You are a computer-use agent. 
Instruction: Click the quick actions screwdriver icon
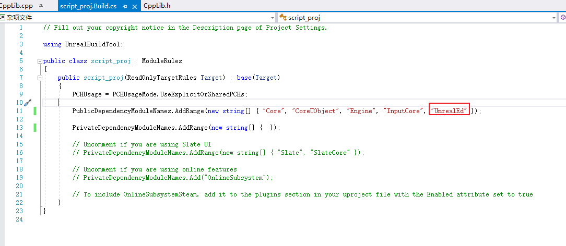pyautogui.click(x=28, y=103)
